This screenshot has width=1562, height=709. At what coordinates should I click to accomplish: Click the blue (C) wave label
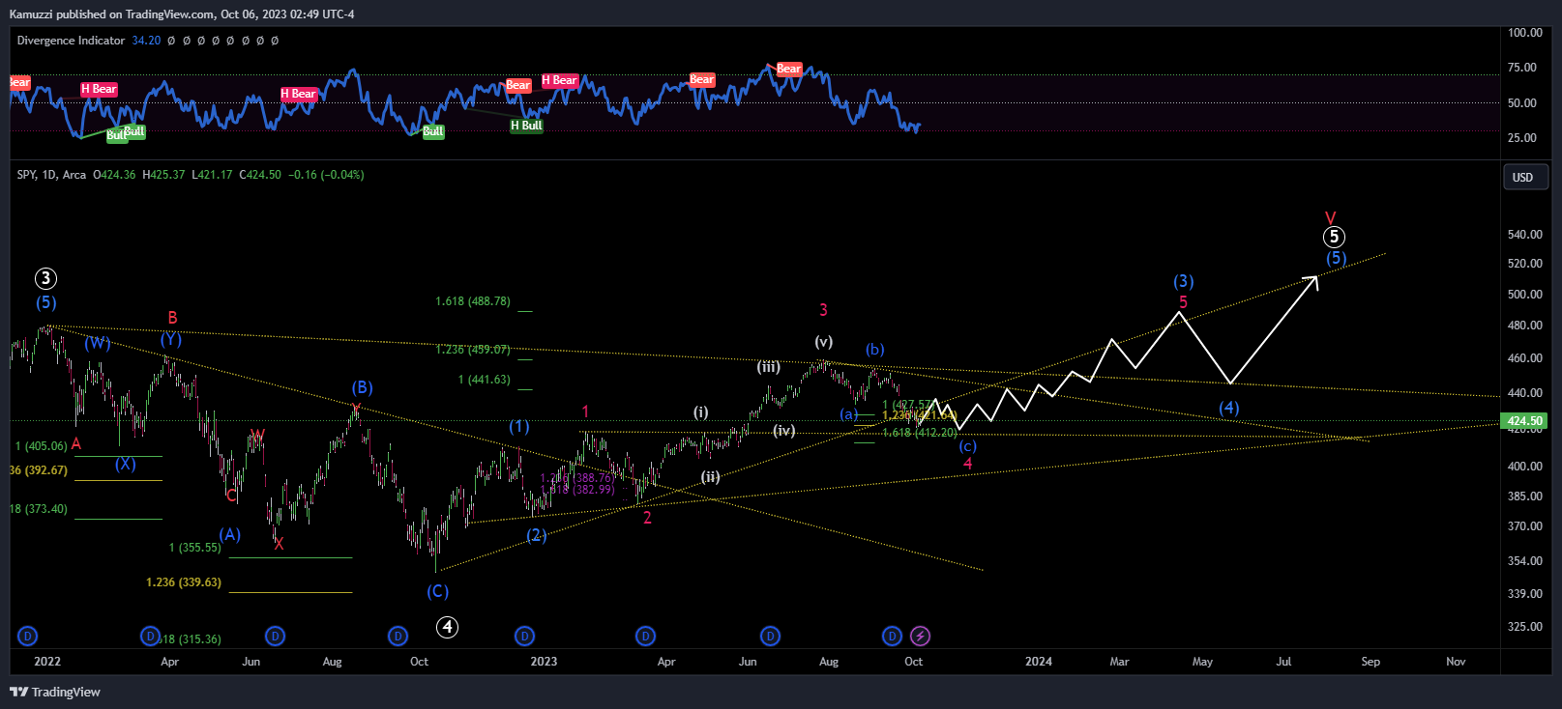pyautogui.click(x=438, y=591)
